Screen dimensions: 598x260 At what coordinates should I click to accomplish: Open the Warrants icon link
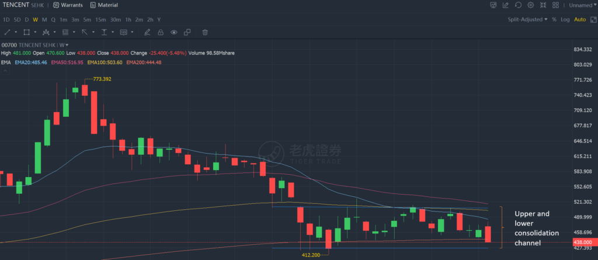[68, 5]
